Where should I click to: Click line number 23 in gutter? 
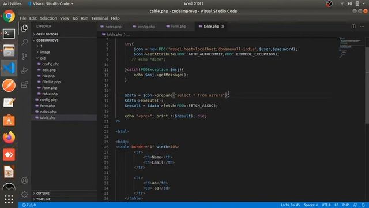click(106, 132)
